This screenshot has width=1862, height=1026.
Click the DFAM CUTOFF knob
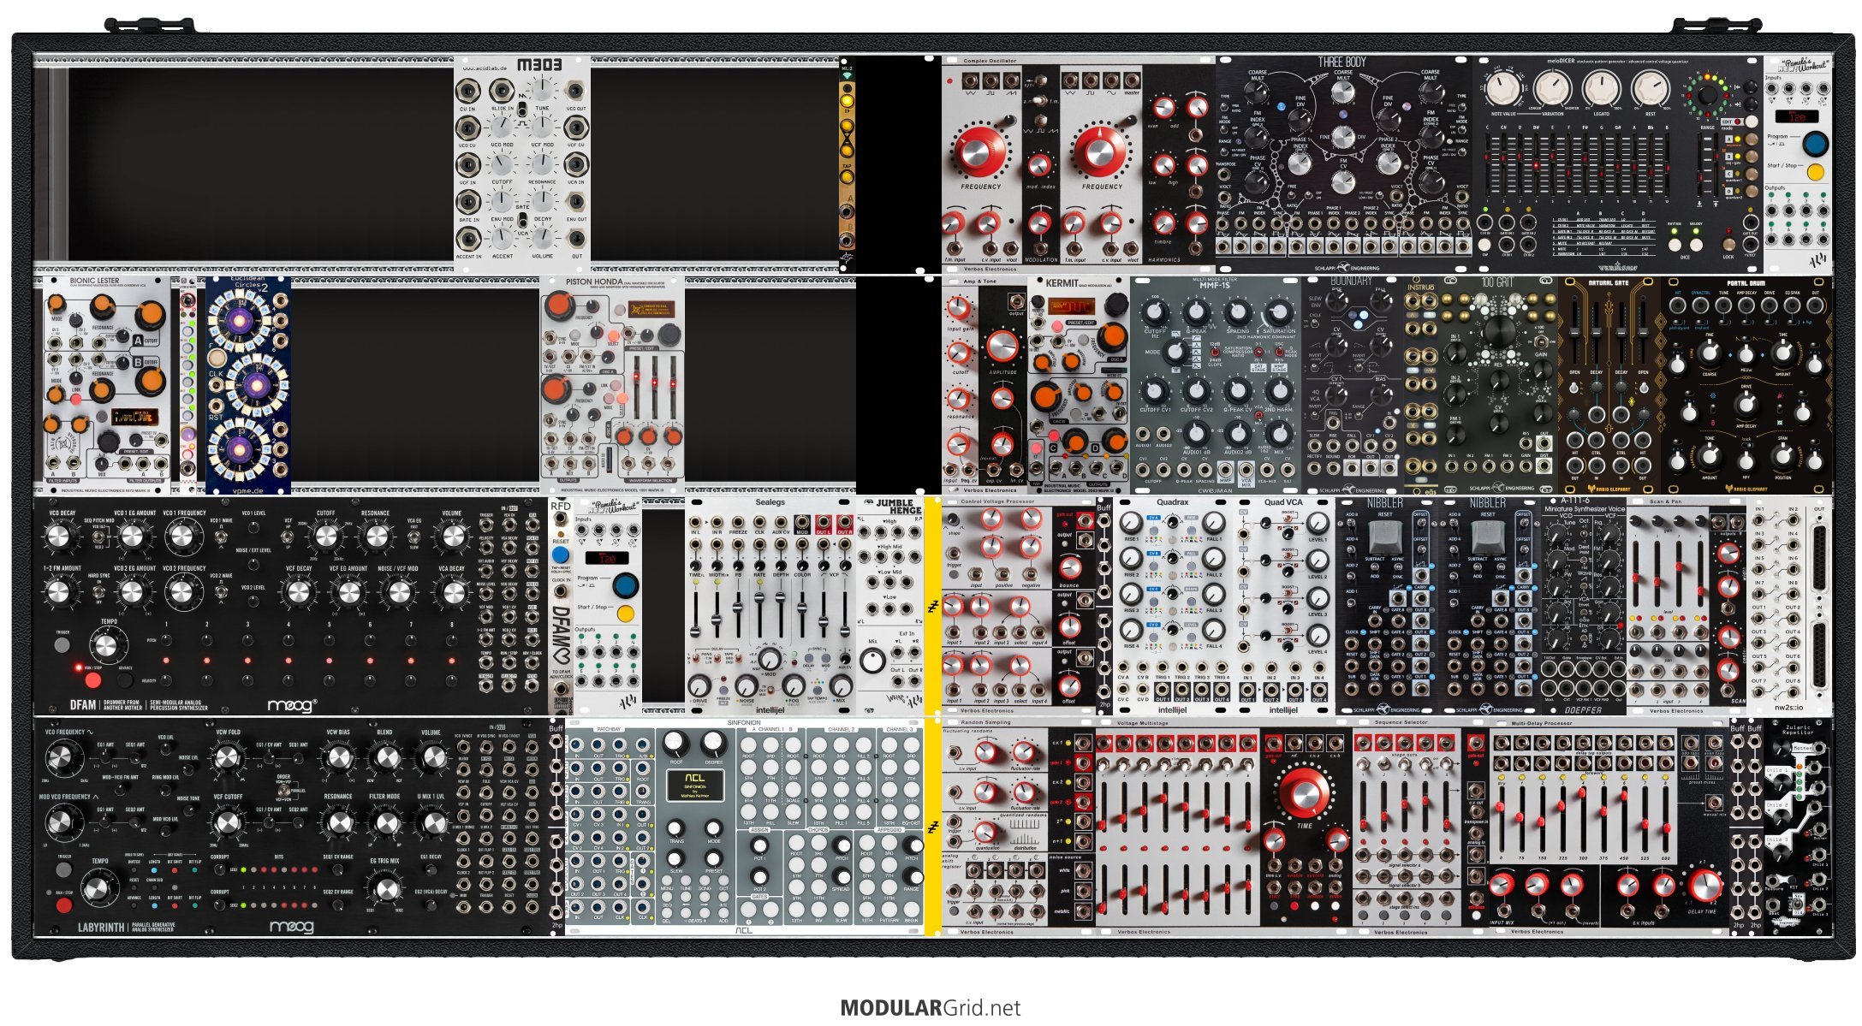point(326,537)
